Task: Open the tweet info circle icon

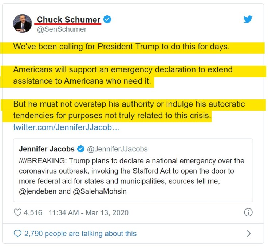Action: [248, 212]
